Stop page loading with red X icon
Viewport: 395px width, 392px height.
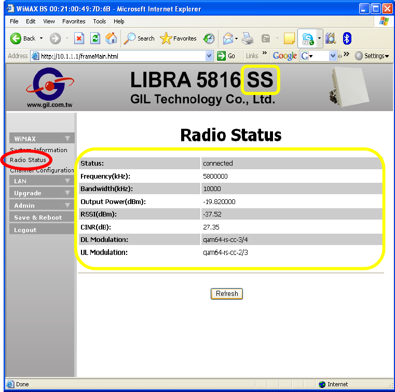[79, 38]
